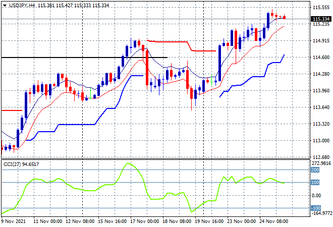Select the CCI(27) 94.6517 indicator label
This screenshot has height=227, width=333.
pyautogui.click(x=21, y=164)
